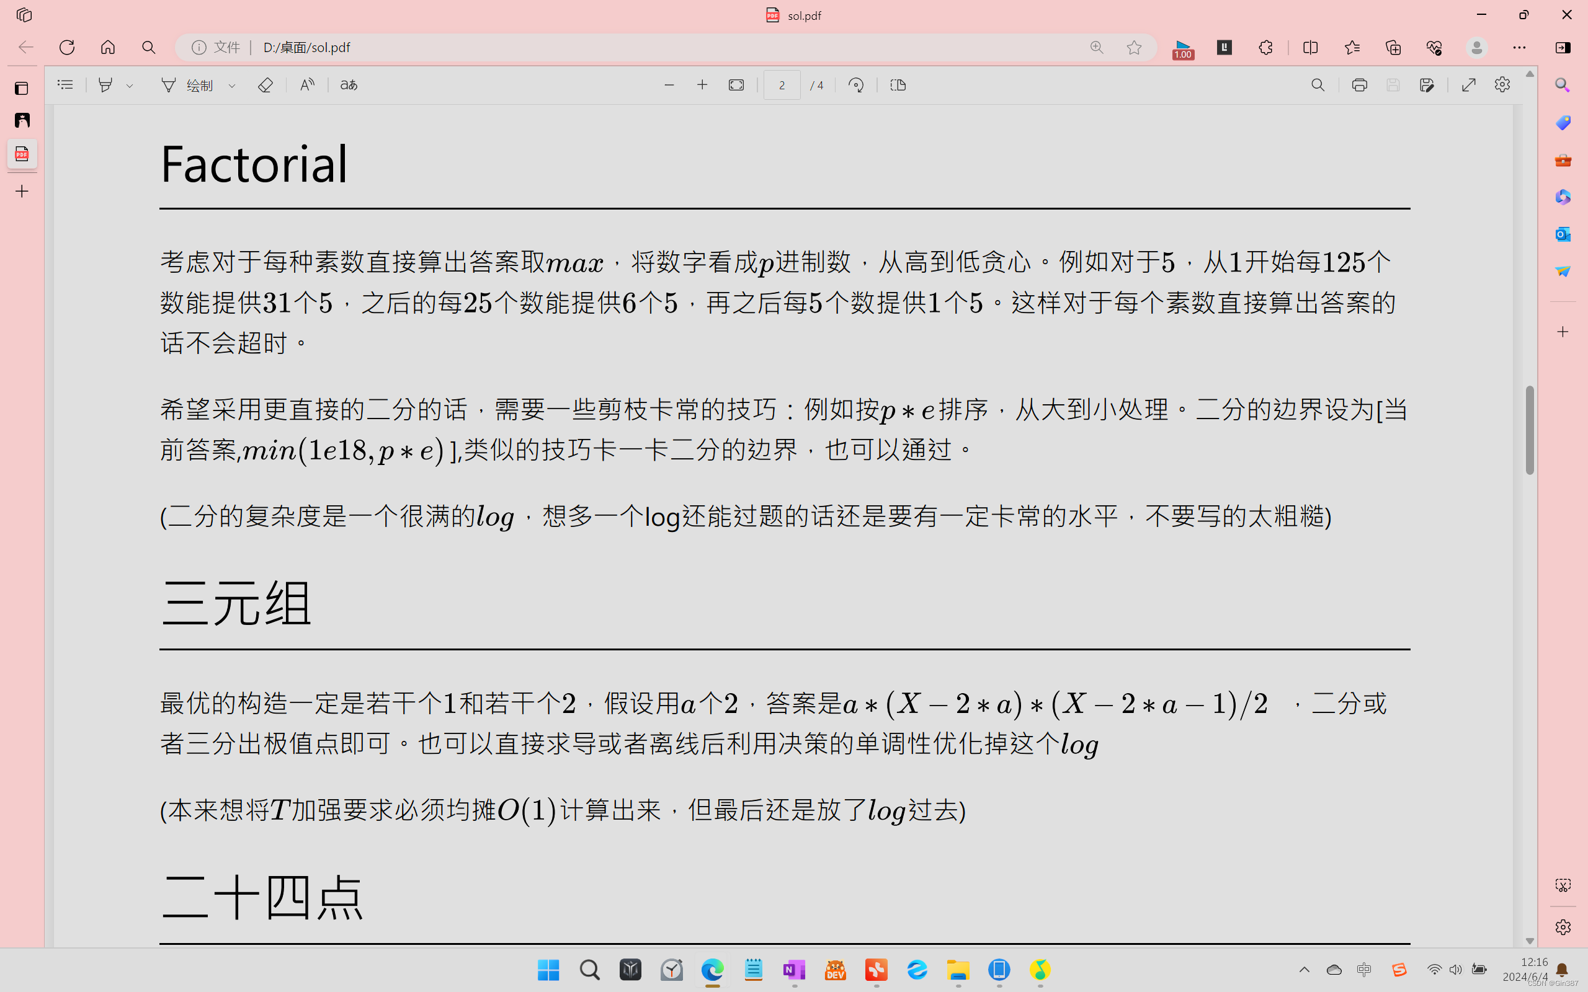Open the PDF table of contents panel
This screenshot has height=992, width=1588.
(x=65, y=85)
